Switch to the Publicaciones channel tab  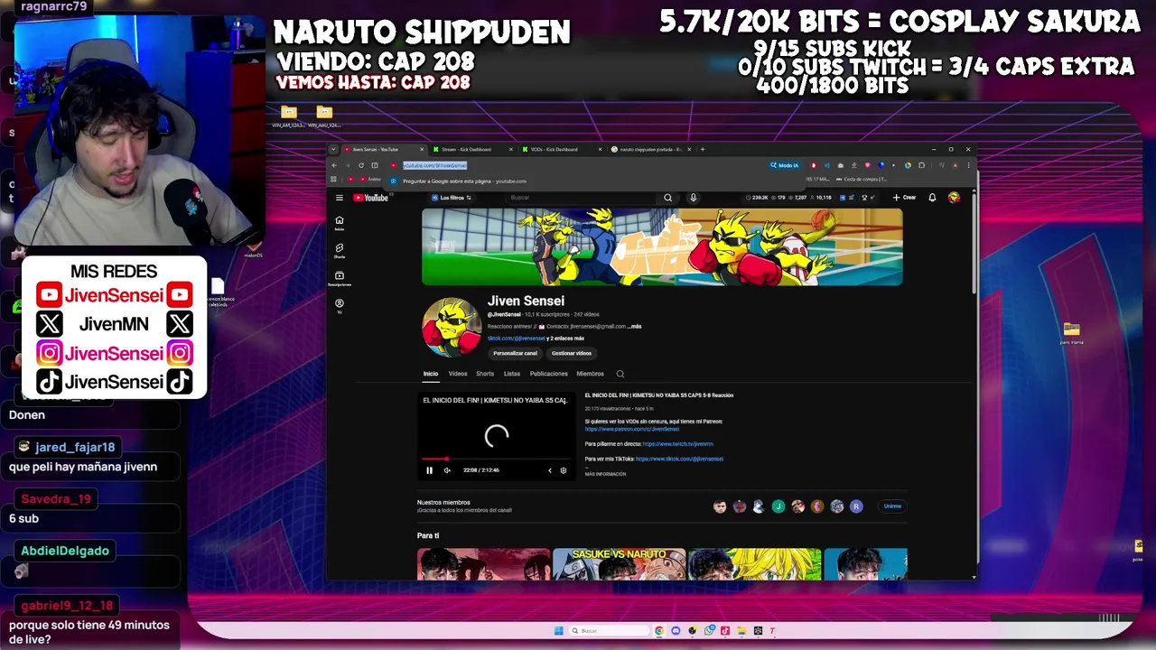pos(549,374)
